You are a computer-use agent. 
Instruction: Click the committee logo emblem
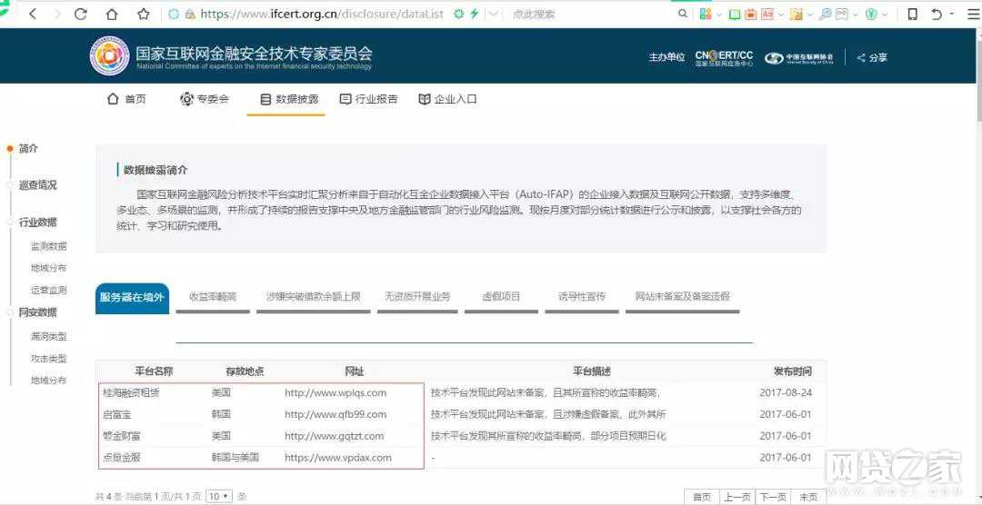[x=109, y=56]
